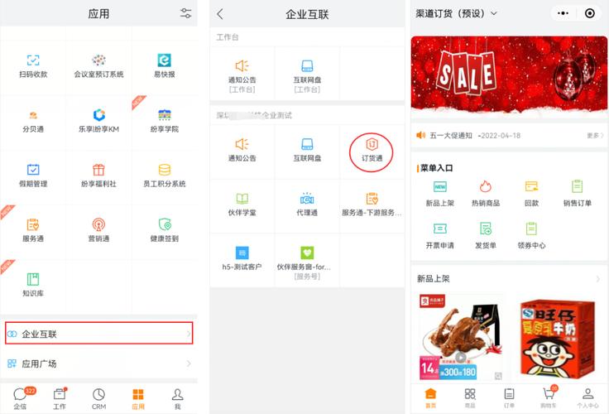Image resolution: width=609 pixels, height=414 pixels.
Task: Open the 领券中心 coupon center
Action: (x=530, y=234)
